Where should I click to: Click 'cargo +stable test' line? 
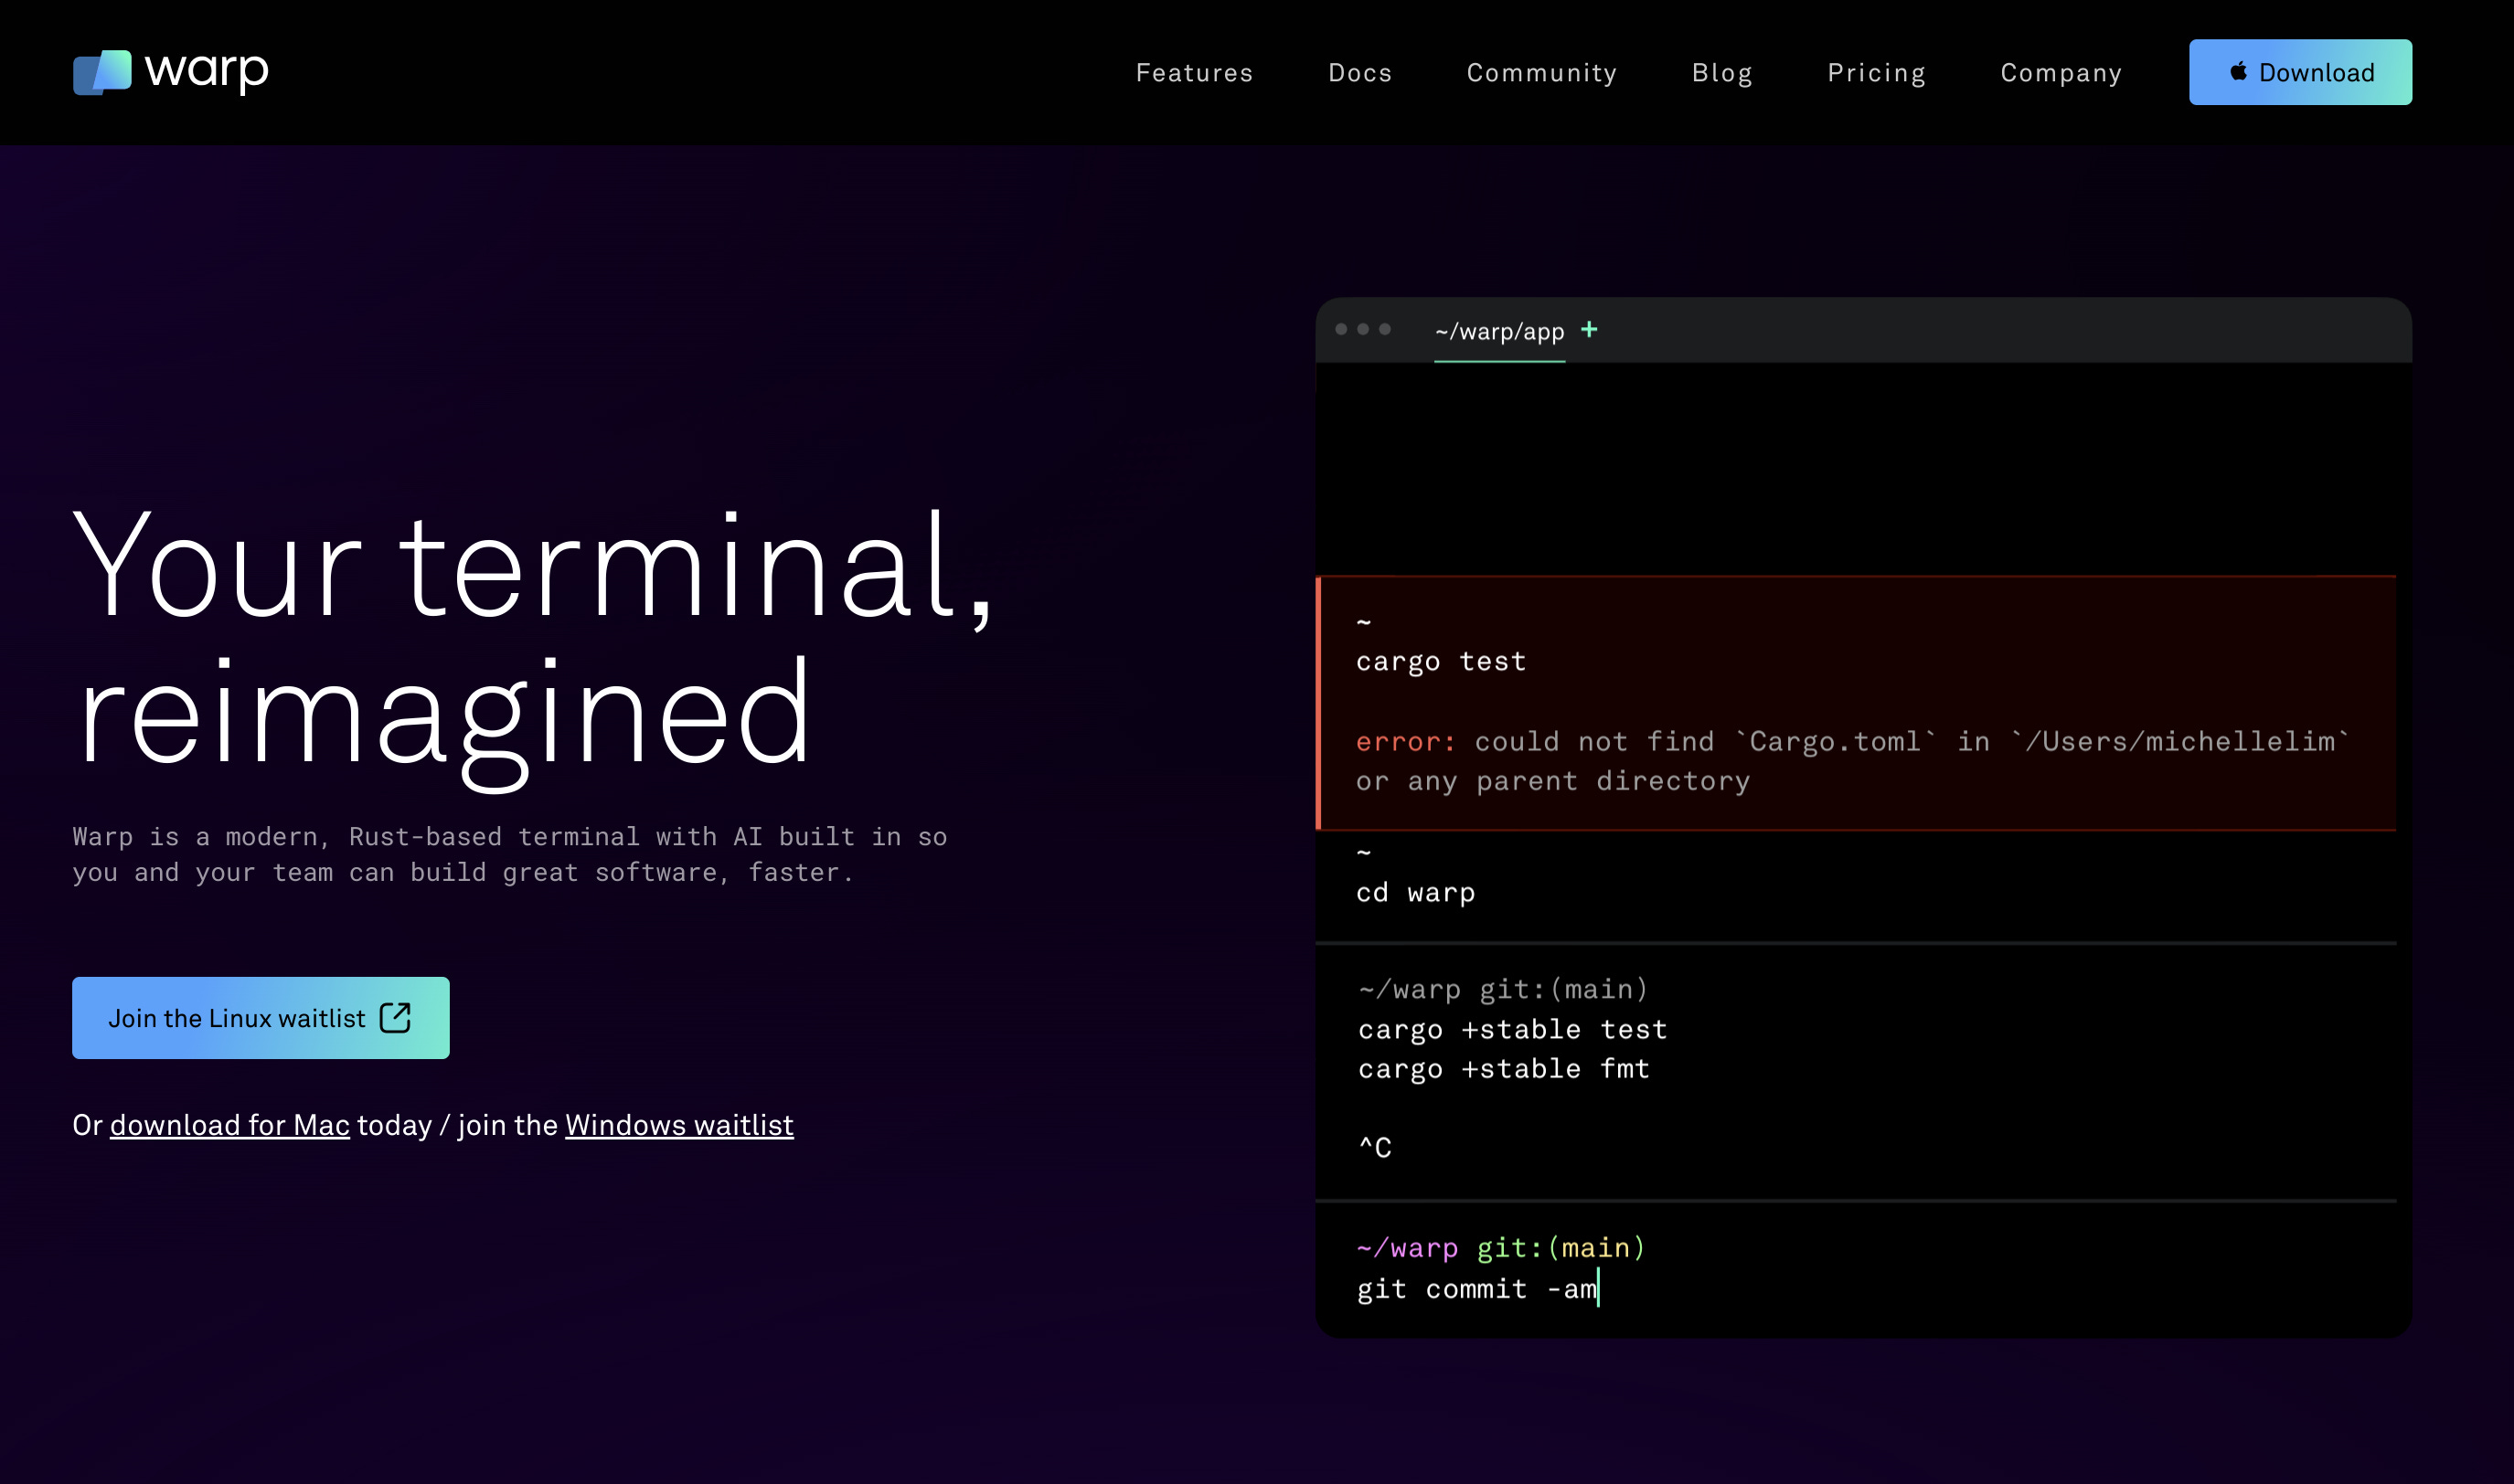[1513, 1030]
